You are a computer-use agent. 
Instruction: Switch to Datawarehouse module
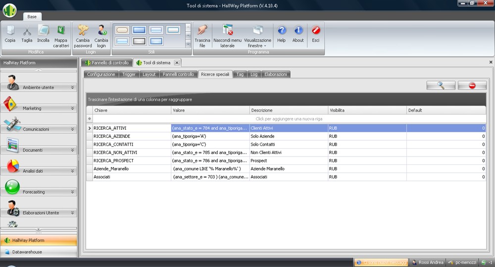(x=39, y=252)
